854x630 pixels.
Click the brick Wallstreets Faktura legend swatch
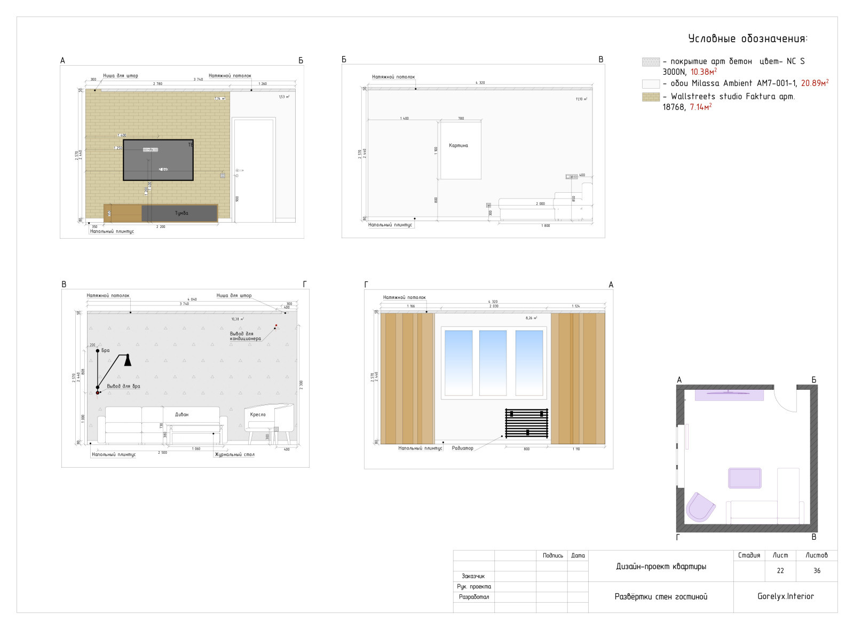(651, 97)
